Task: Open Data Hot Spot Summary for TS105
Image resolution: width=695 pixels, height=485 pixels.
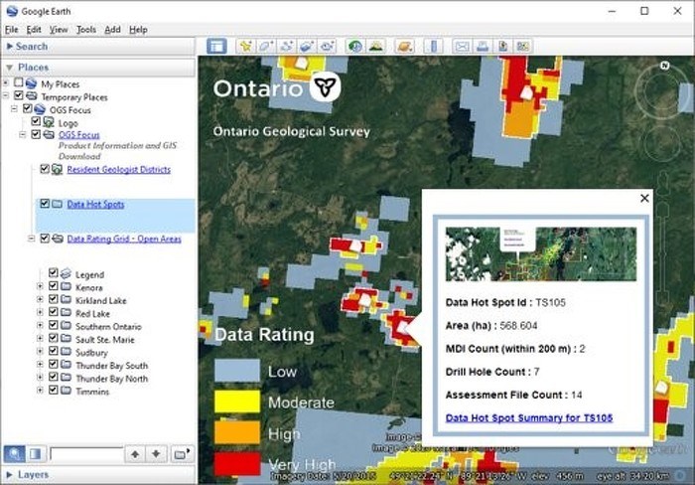Action: click(529, 418)
